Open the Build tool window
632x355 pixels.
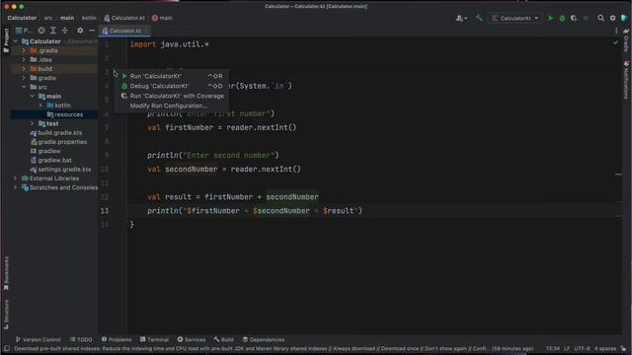(x=224, y=339)
